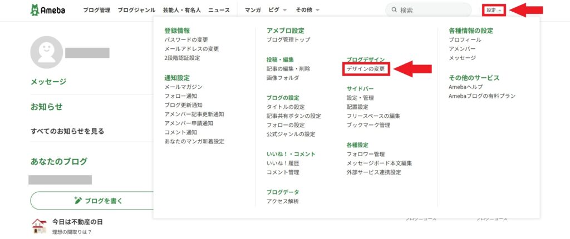Click すべてのお知らせを見る link
Image resolution: width=570 pixels, height=239 pixels.
coord(67,132)
